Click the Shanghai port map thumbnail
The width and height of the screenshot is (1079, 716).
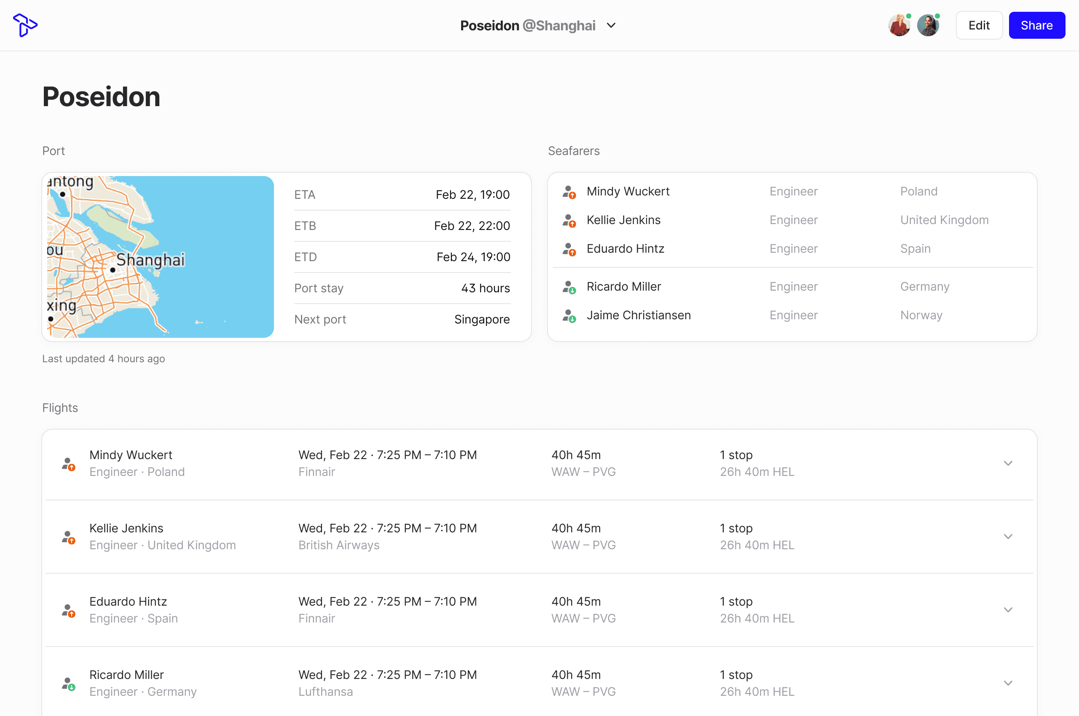[x=160, y=256]
